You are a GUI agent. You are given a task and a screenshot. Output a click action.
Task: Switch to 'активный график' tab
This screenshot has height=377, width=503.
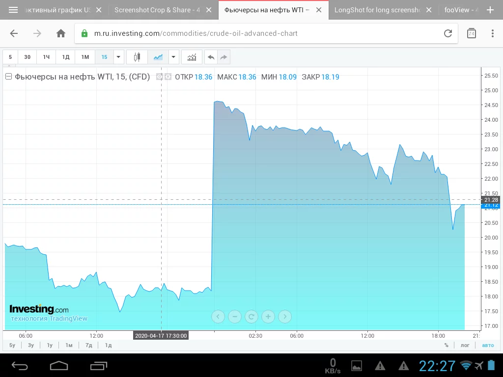click(58, 10)
